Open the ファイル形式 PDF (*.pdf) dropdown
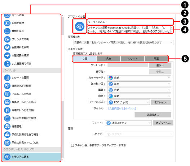The height and width of the screenshot is (166, 190). (128, 102)
